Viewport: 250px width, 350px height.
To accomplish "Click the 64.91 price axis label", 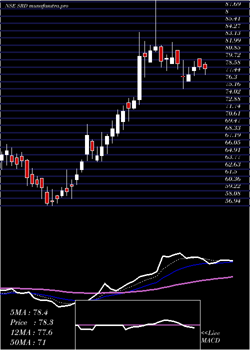I will [233, 150].
